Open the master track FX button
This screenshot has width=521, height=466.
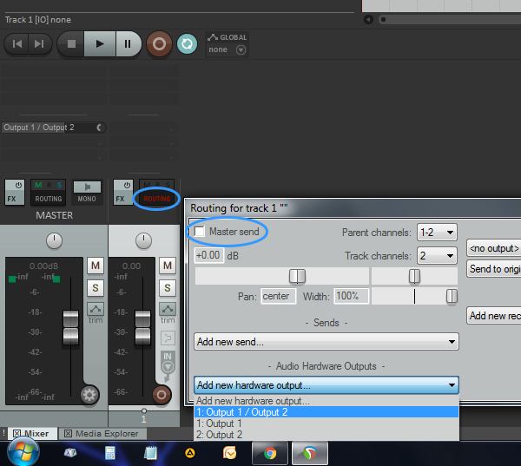pyautogui.click(x=15, y=190)
